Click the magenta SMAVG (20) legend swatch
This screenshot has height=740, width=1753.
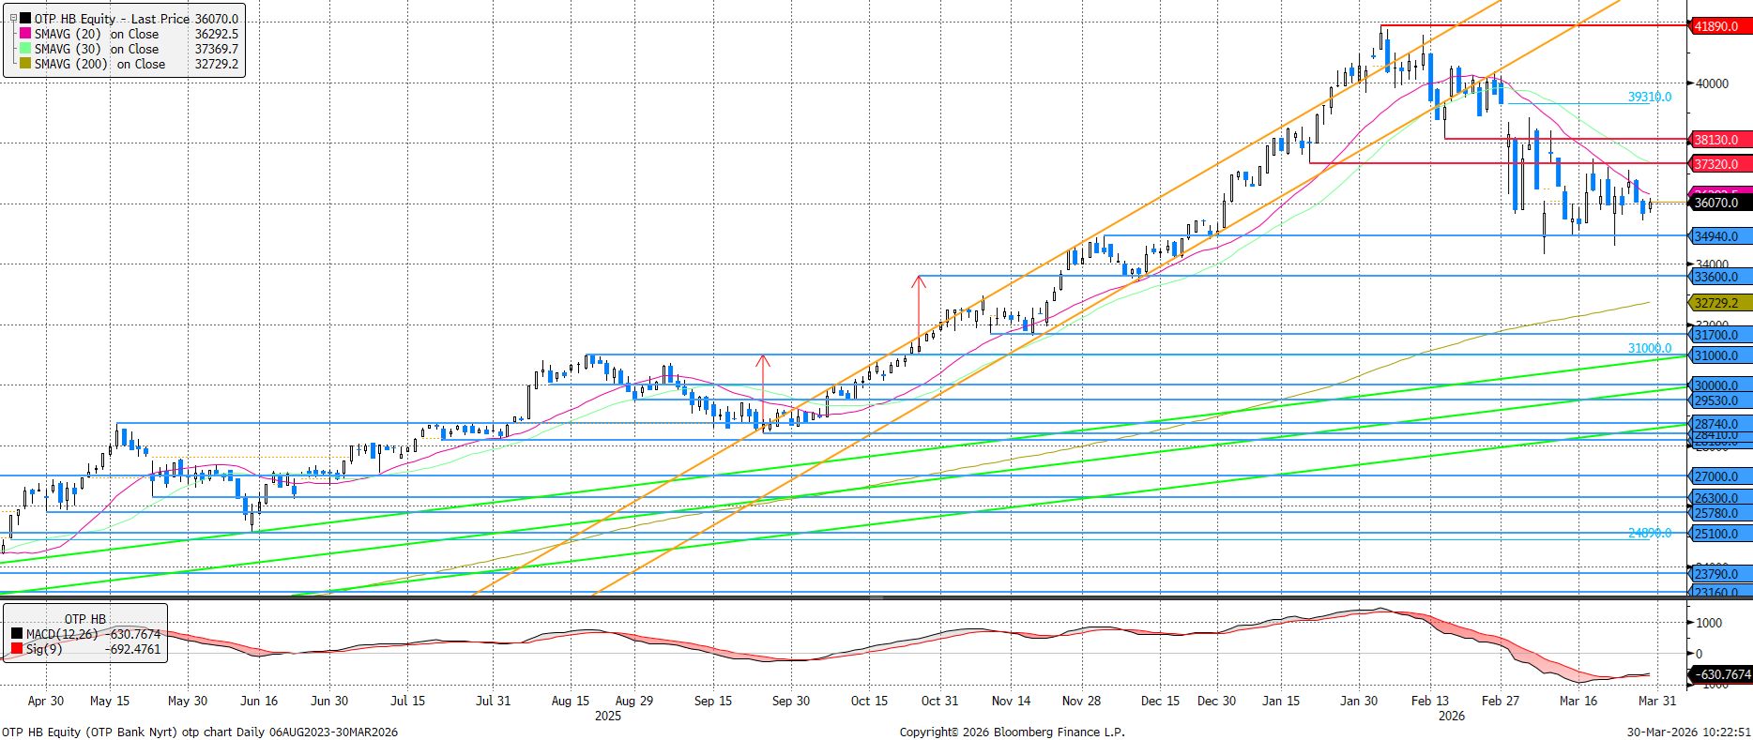(x=24, y=34)
